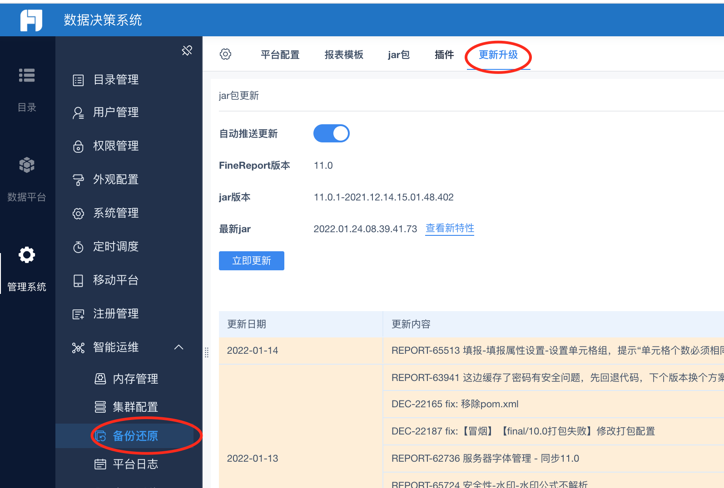Click the REPORT-63941 update row

pos(553,378)
